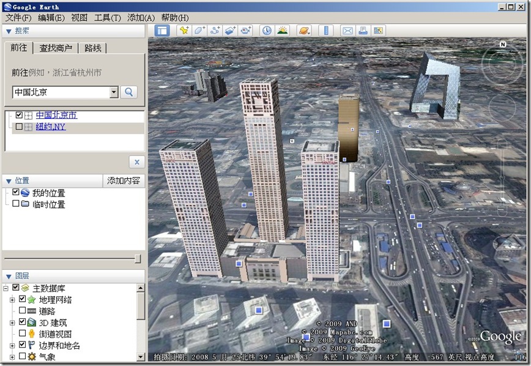Expand the 边界和地名 tree node
Screen dimensions: 531x366
(12, 346)
